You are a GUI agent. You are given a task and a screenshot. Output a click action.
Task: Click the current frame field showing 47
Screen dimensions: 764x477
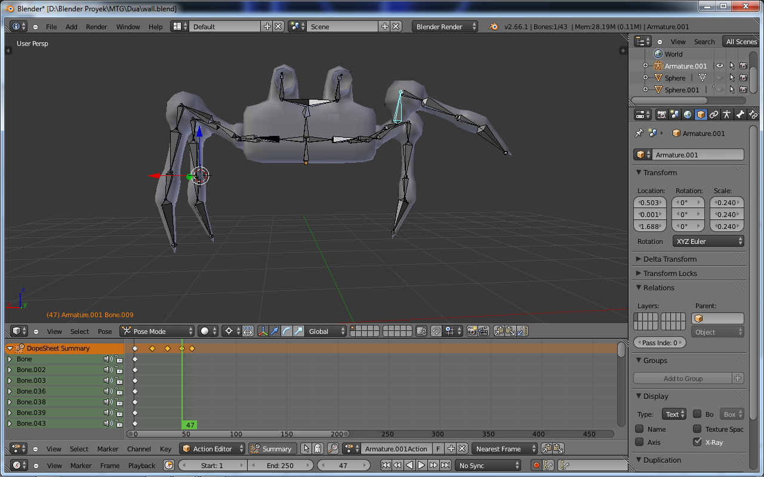click(x=344, y=465)
